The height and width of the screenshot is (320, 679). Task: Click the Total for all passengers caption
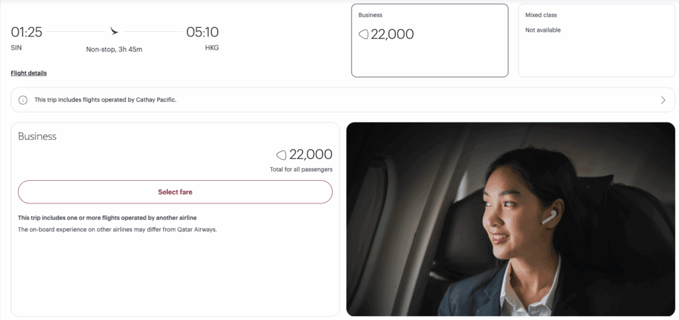pos(303,170)
